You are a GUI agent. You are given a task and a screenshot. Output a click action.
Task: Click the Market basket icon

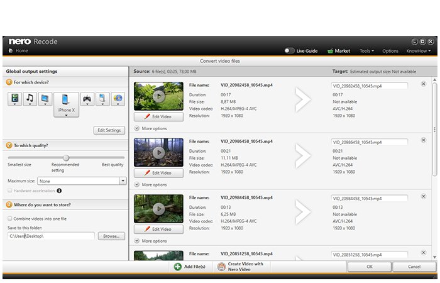click(x=330, y=51)
